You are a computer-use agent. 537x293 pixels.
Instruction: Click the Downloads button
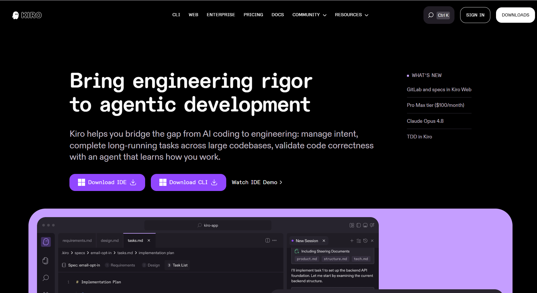pos(515,15)
